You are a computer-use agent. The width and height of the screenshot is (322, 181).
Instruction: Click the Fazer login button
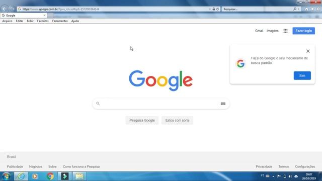pyautogui.click(x=303, y=31)
